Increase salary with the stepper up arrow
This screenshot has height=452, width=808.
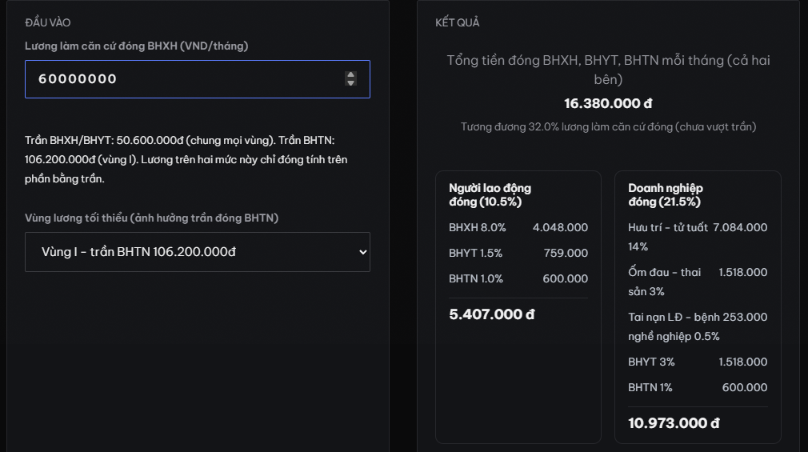[350, 74]
